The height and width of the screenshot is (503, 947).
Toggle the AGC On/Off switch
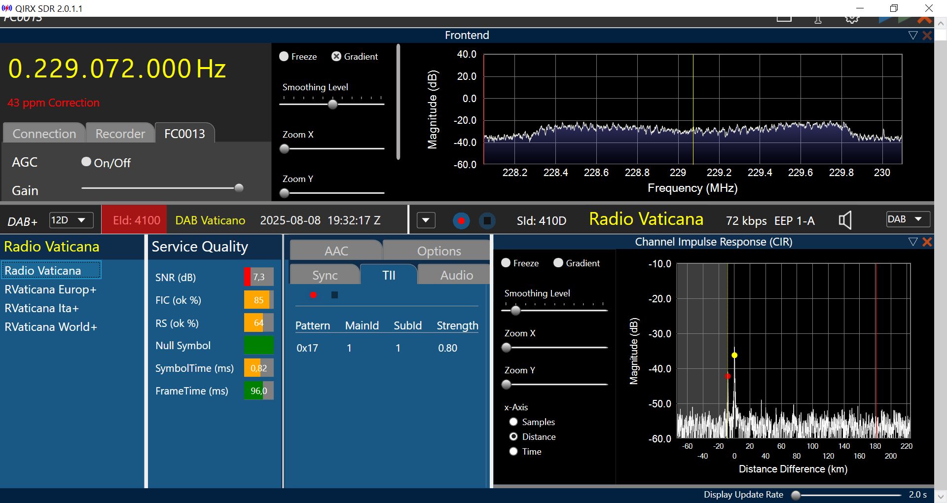coord(86,162)
